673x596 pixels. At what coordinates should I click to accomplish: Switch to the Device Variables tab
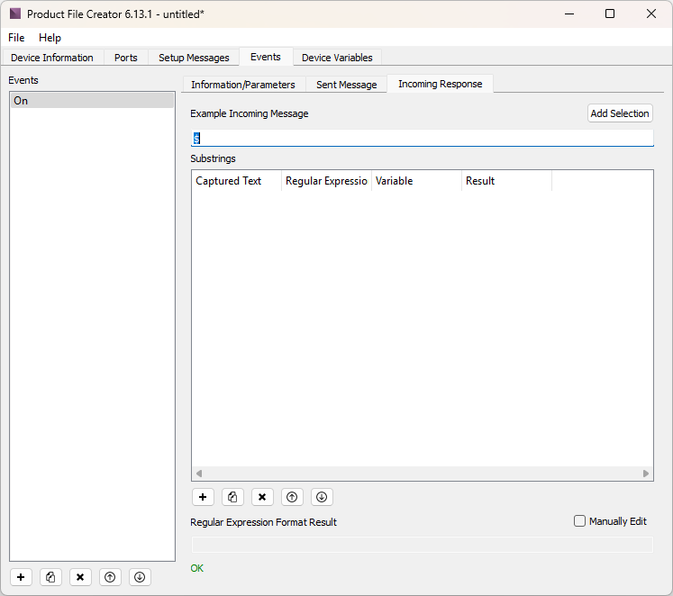pyautogui.click(x=337, y=58)
